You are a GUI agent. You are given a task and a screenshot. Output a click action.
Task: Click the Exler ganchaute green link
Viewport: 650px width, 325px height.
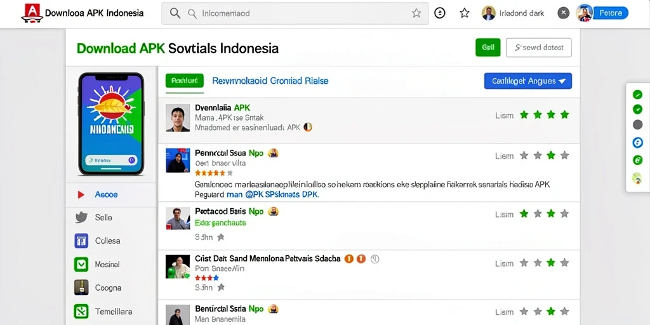tap(220, 223)
